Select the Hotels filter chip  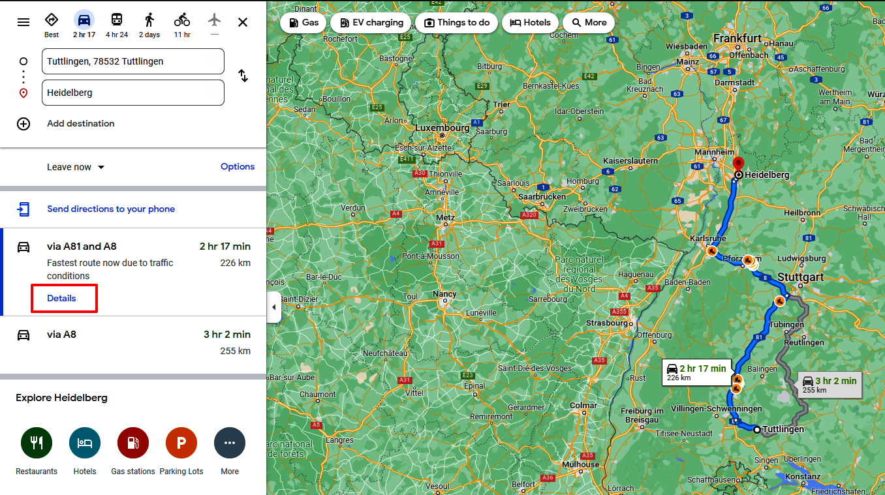(530, 22)
